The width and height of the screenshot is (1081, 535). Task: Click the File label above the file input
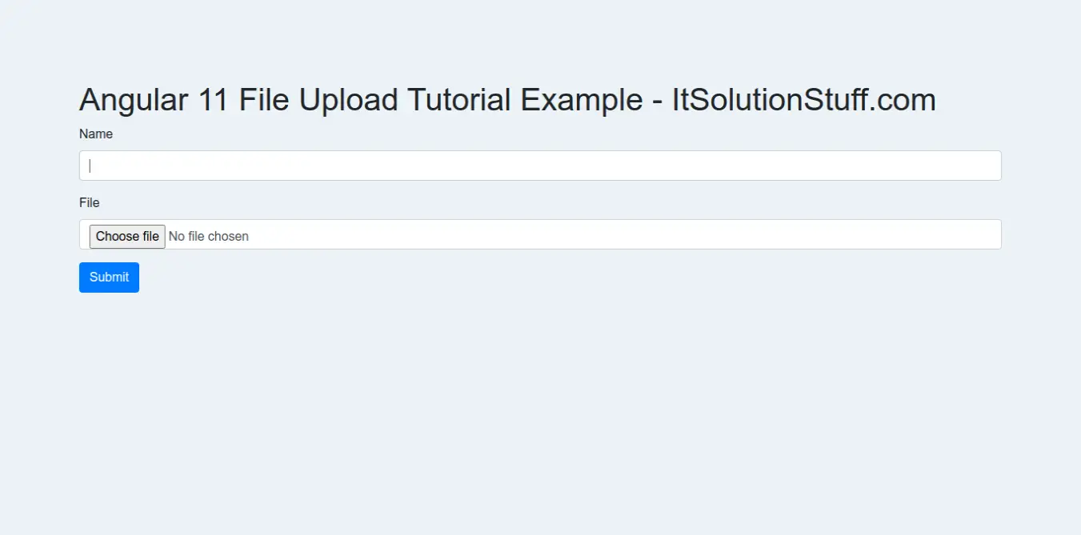[x=90, y=202]
